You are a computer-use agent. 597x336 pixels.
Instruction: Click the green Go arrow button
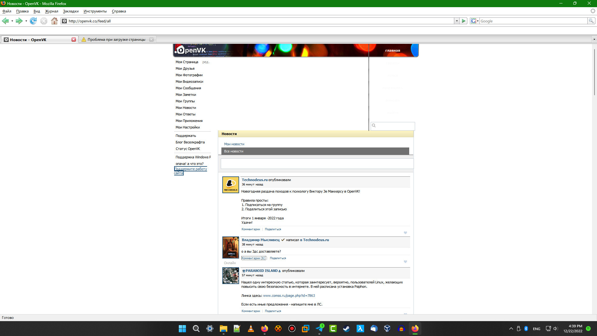[464, 21]
